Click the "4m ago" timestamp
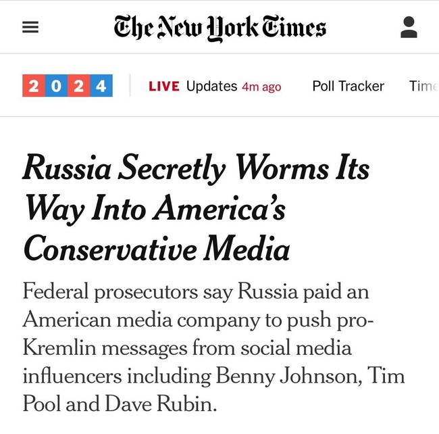The height and width of the screenshot is (434, 439). click(x=261, y=87)
